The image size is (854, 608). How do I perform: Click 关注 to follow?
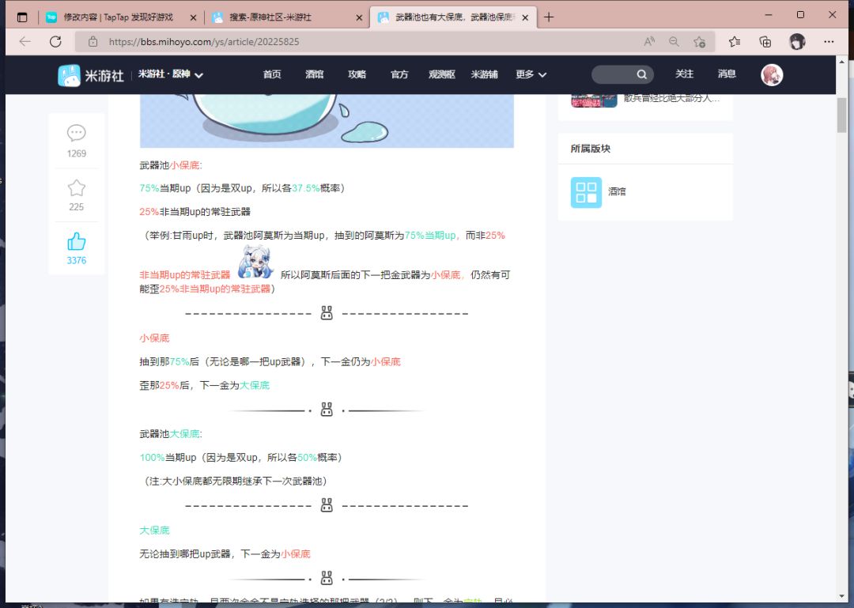pyautogui.click(x=685, y=74)
